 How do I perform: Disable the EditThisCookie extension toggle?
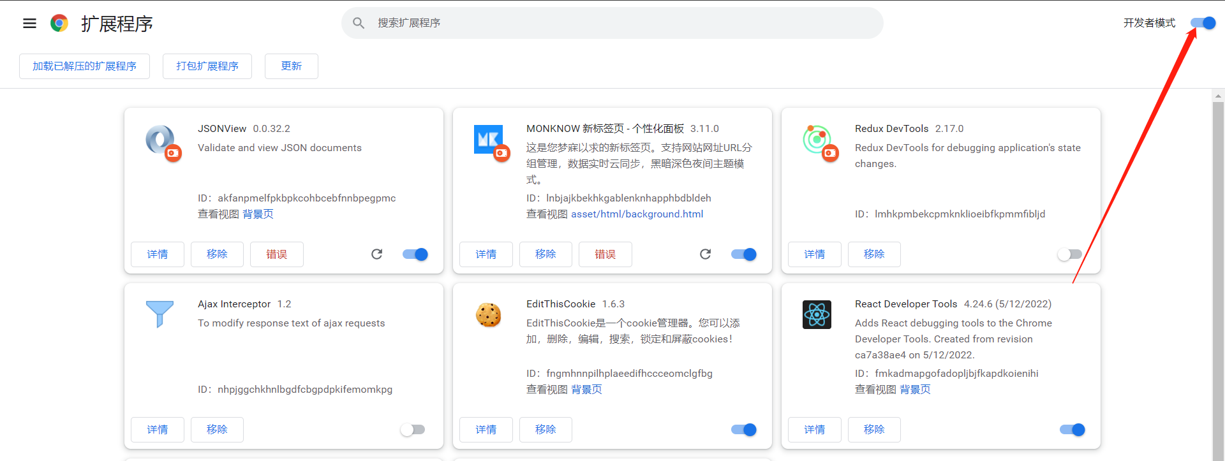(744, 430)
